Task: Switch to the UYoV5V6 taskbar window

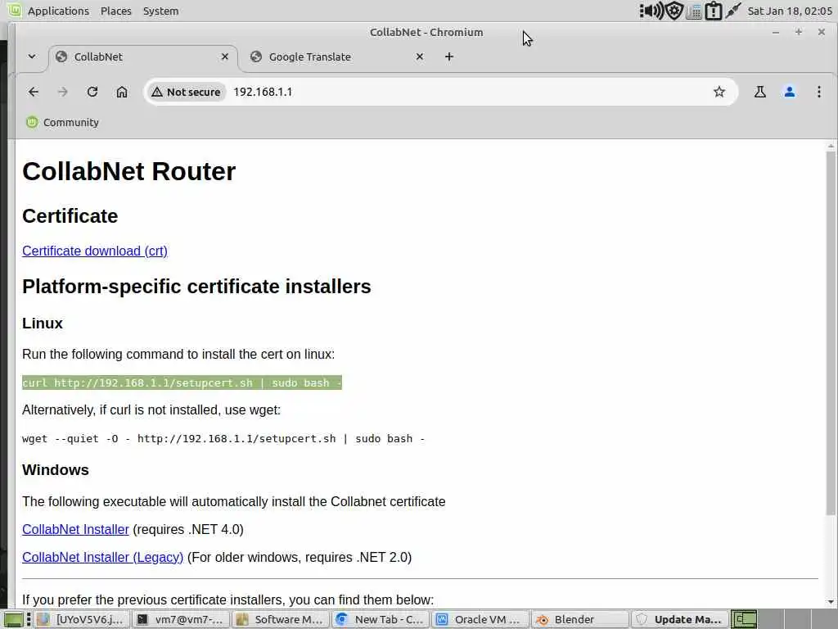Action: pos(81,619)
